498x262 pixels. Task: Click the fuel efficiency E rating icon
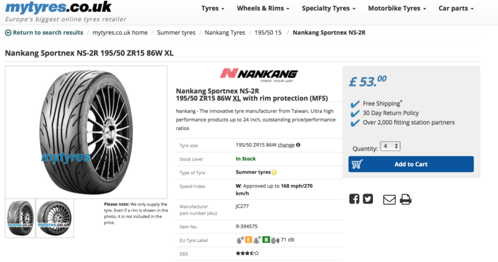[x=248, y=240]
